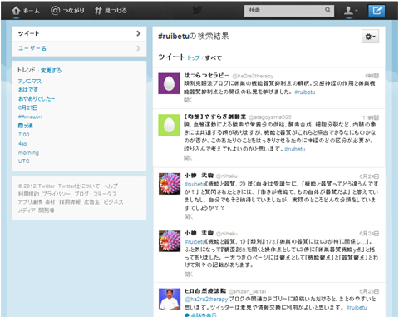Open the profile account dropdown
Viewport: 399px width, 322px height.
click(351, 11)
